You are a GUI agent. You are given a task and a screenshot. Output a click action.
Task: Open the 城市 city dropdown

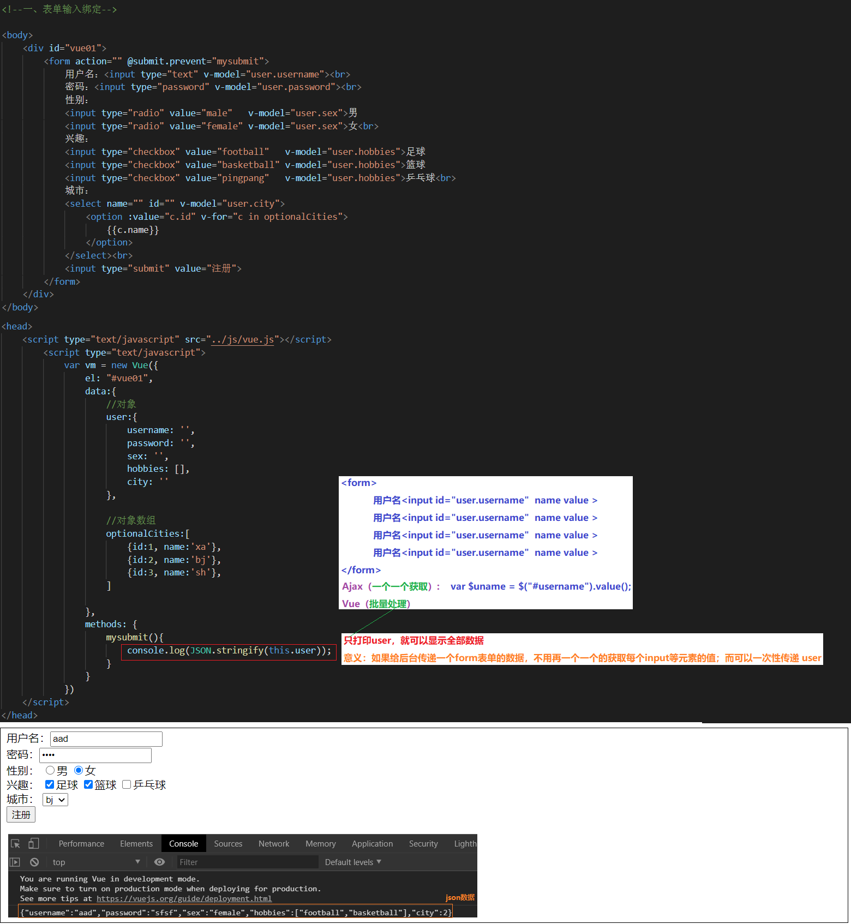55,800
